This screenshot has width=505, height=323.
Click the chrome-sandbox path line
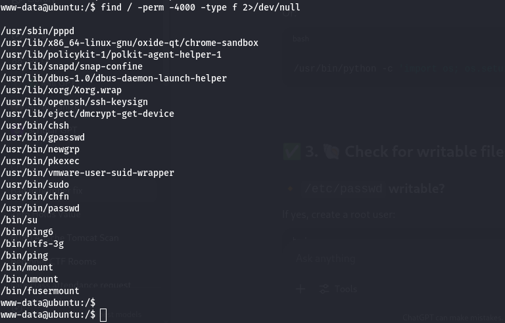[x=130, y=43]
